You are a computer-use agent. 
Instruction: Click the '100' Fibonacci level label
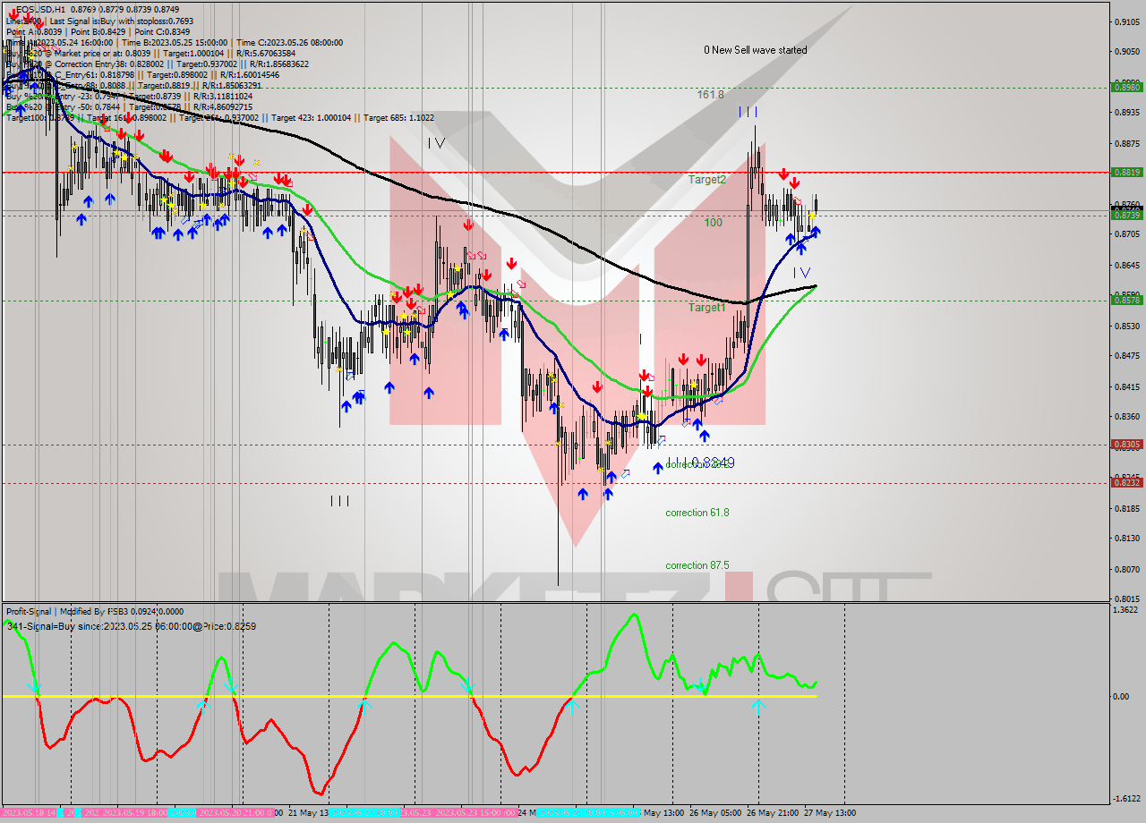point(713,223)
